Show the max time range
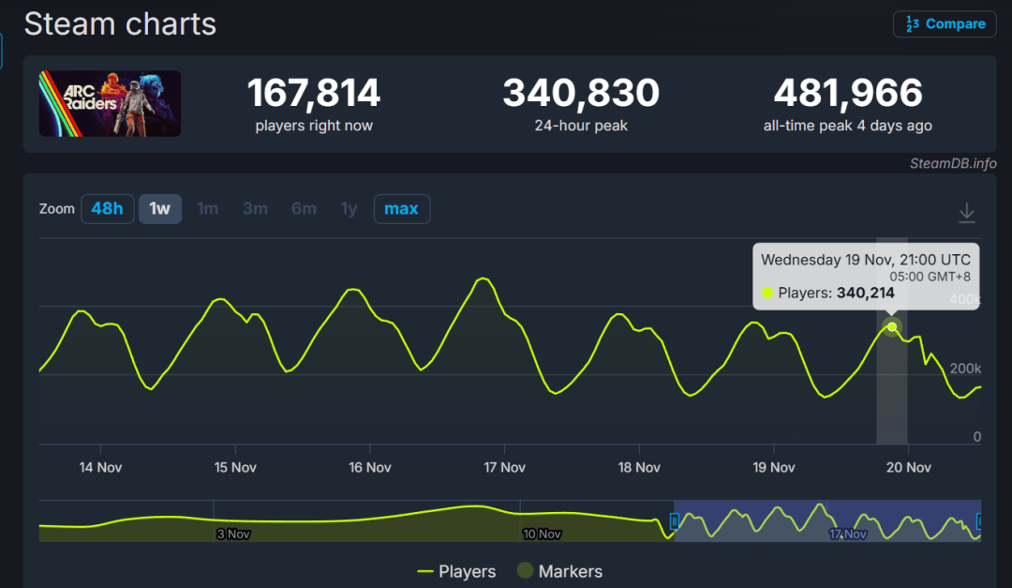 401,208
